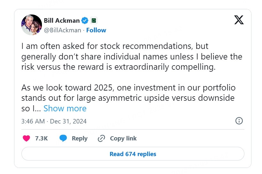Click the chain link copy icon

101,138
